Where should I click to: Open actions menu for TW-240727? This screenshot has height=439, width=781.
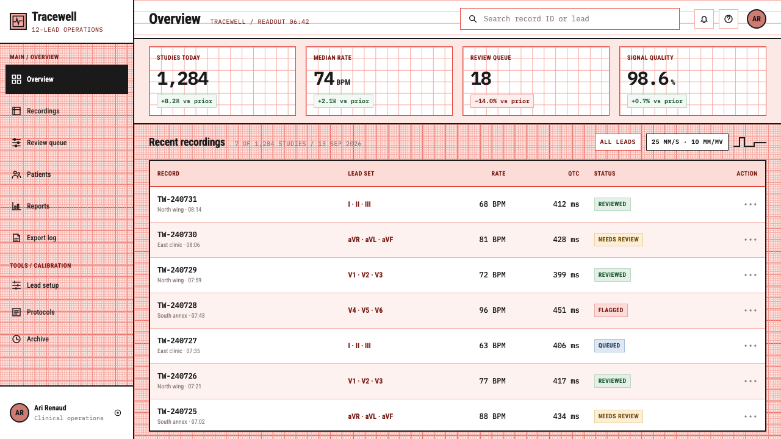pos(750,346)
